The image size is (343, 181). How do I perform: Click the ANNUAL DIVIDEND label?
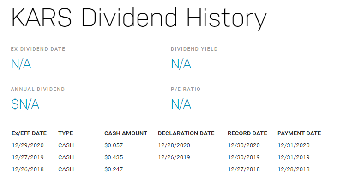pyautogui.click(x=38, y=89)
